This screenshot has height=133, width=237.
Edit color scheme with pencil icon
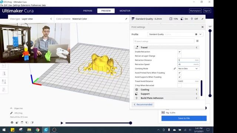pyautogui.click(x=126, y=19)
